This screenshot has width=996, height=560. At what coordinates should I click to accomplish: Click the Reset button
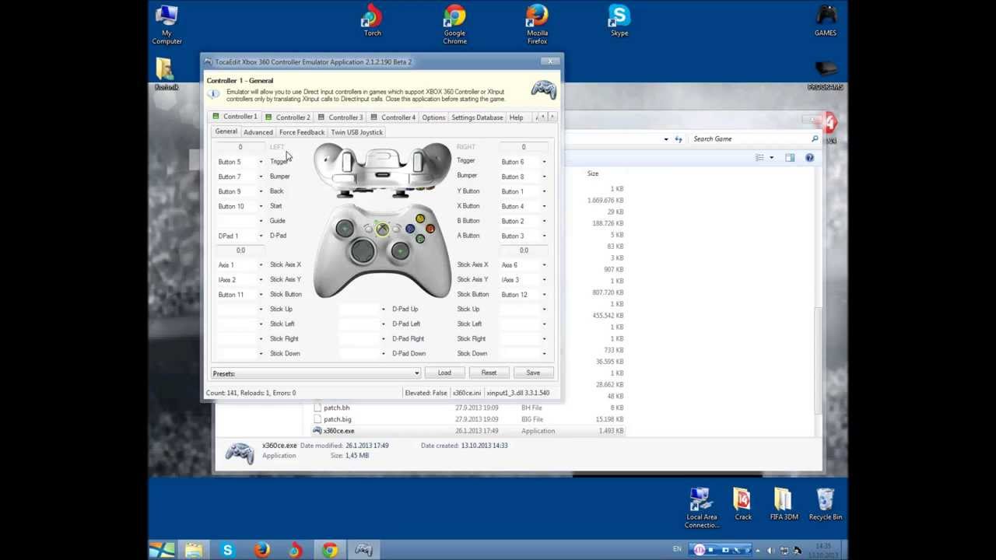[489, 373]
